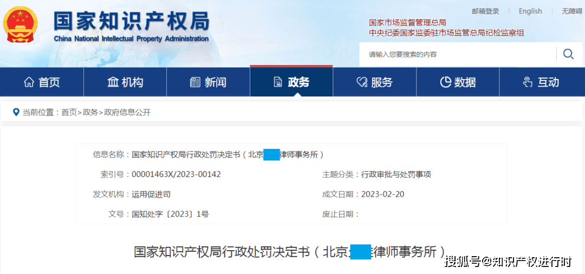Screen dimensions: 585x274
Task: Switch the site to English
Action: [x=530, y=11]
